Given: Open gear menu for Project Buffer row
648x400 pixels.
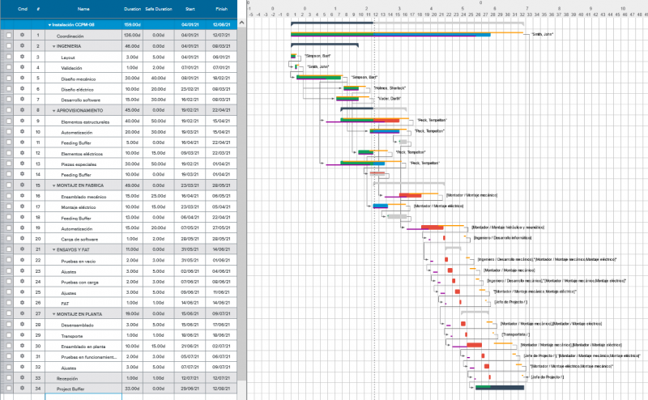Looking at the screenshot, I should (x=22, y=389).
